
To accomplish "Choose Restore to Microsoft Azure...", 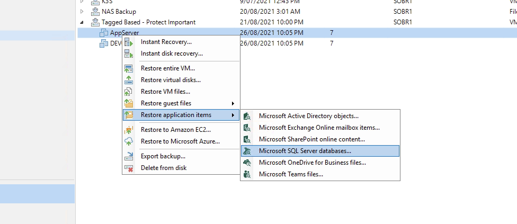I will coord(181,141).
